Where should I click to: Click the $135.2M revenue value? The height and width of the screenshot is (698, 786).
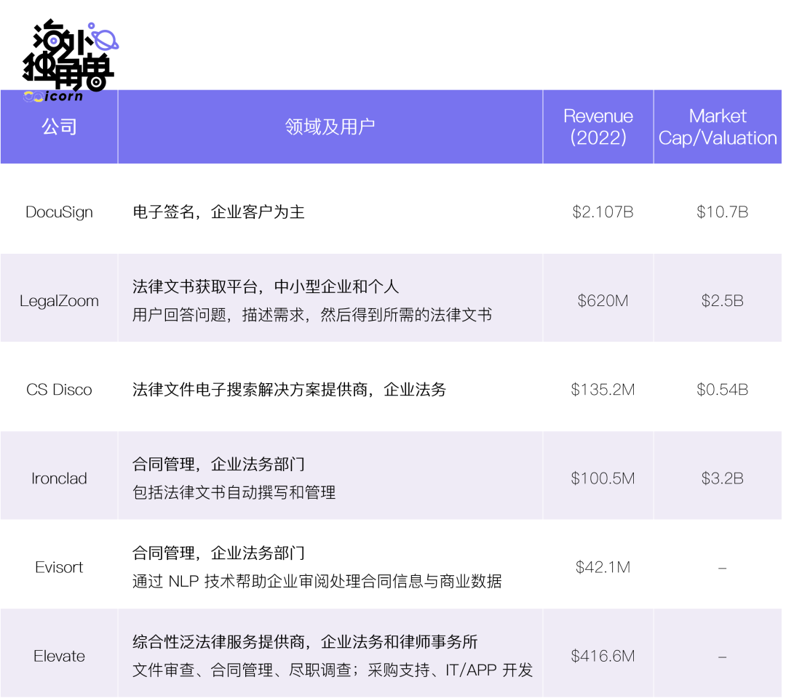(603, 390)
